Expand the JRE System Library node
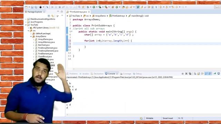The height and width of the screenshot is (124, 221). click(28, 28)
